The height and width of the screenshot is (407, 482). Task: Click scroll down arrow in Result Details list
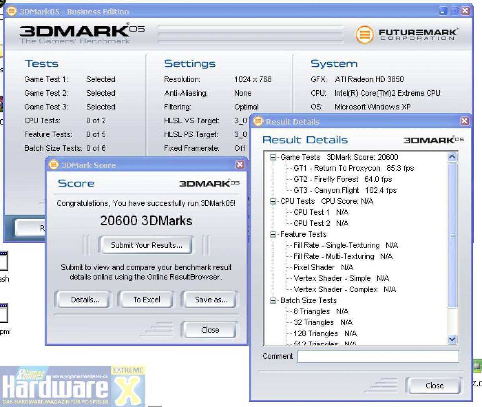pyautogui.click(x=452, y=339)
